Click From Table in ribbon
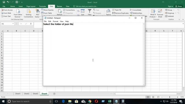Viewport: 185px width, 104px height. [47, 13]
